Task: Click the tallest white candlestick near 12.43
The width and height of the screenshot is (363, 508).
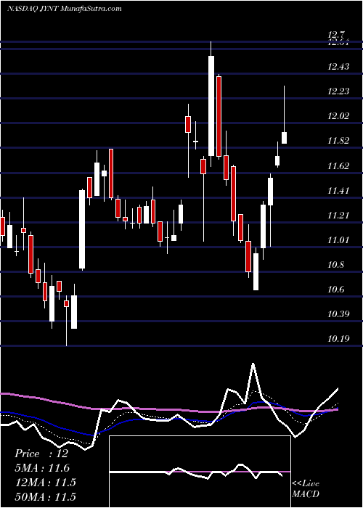Action: pyautogui.click(x=211, y=106)
